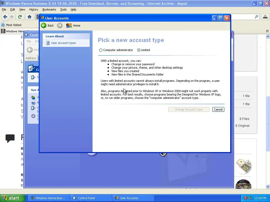Image resolution: width=270 pixels, height=202 pixels.
Task: Open User account types help topic
Action: pyautogui.click(x=63, y=43)
